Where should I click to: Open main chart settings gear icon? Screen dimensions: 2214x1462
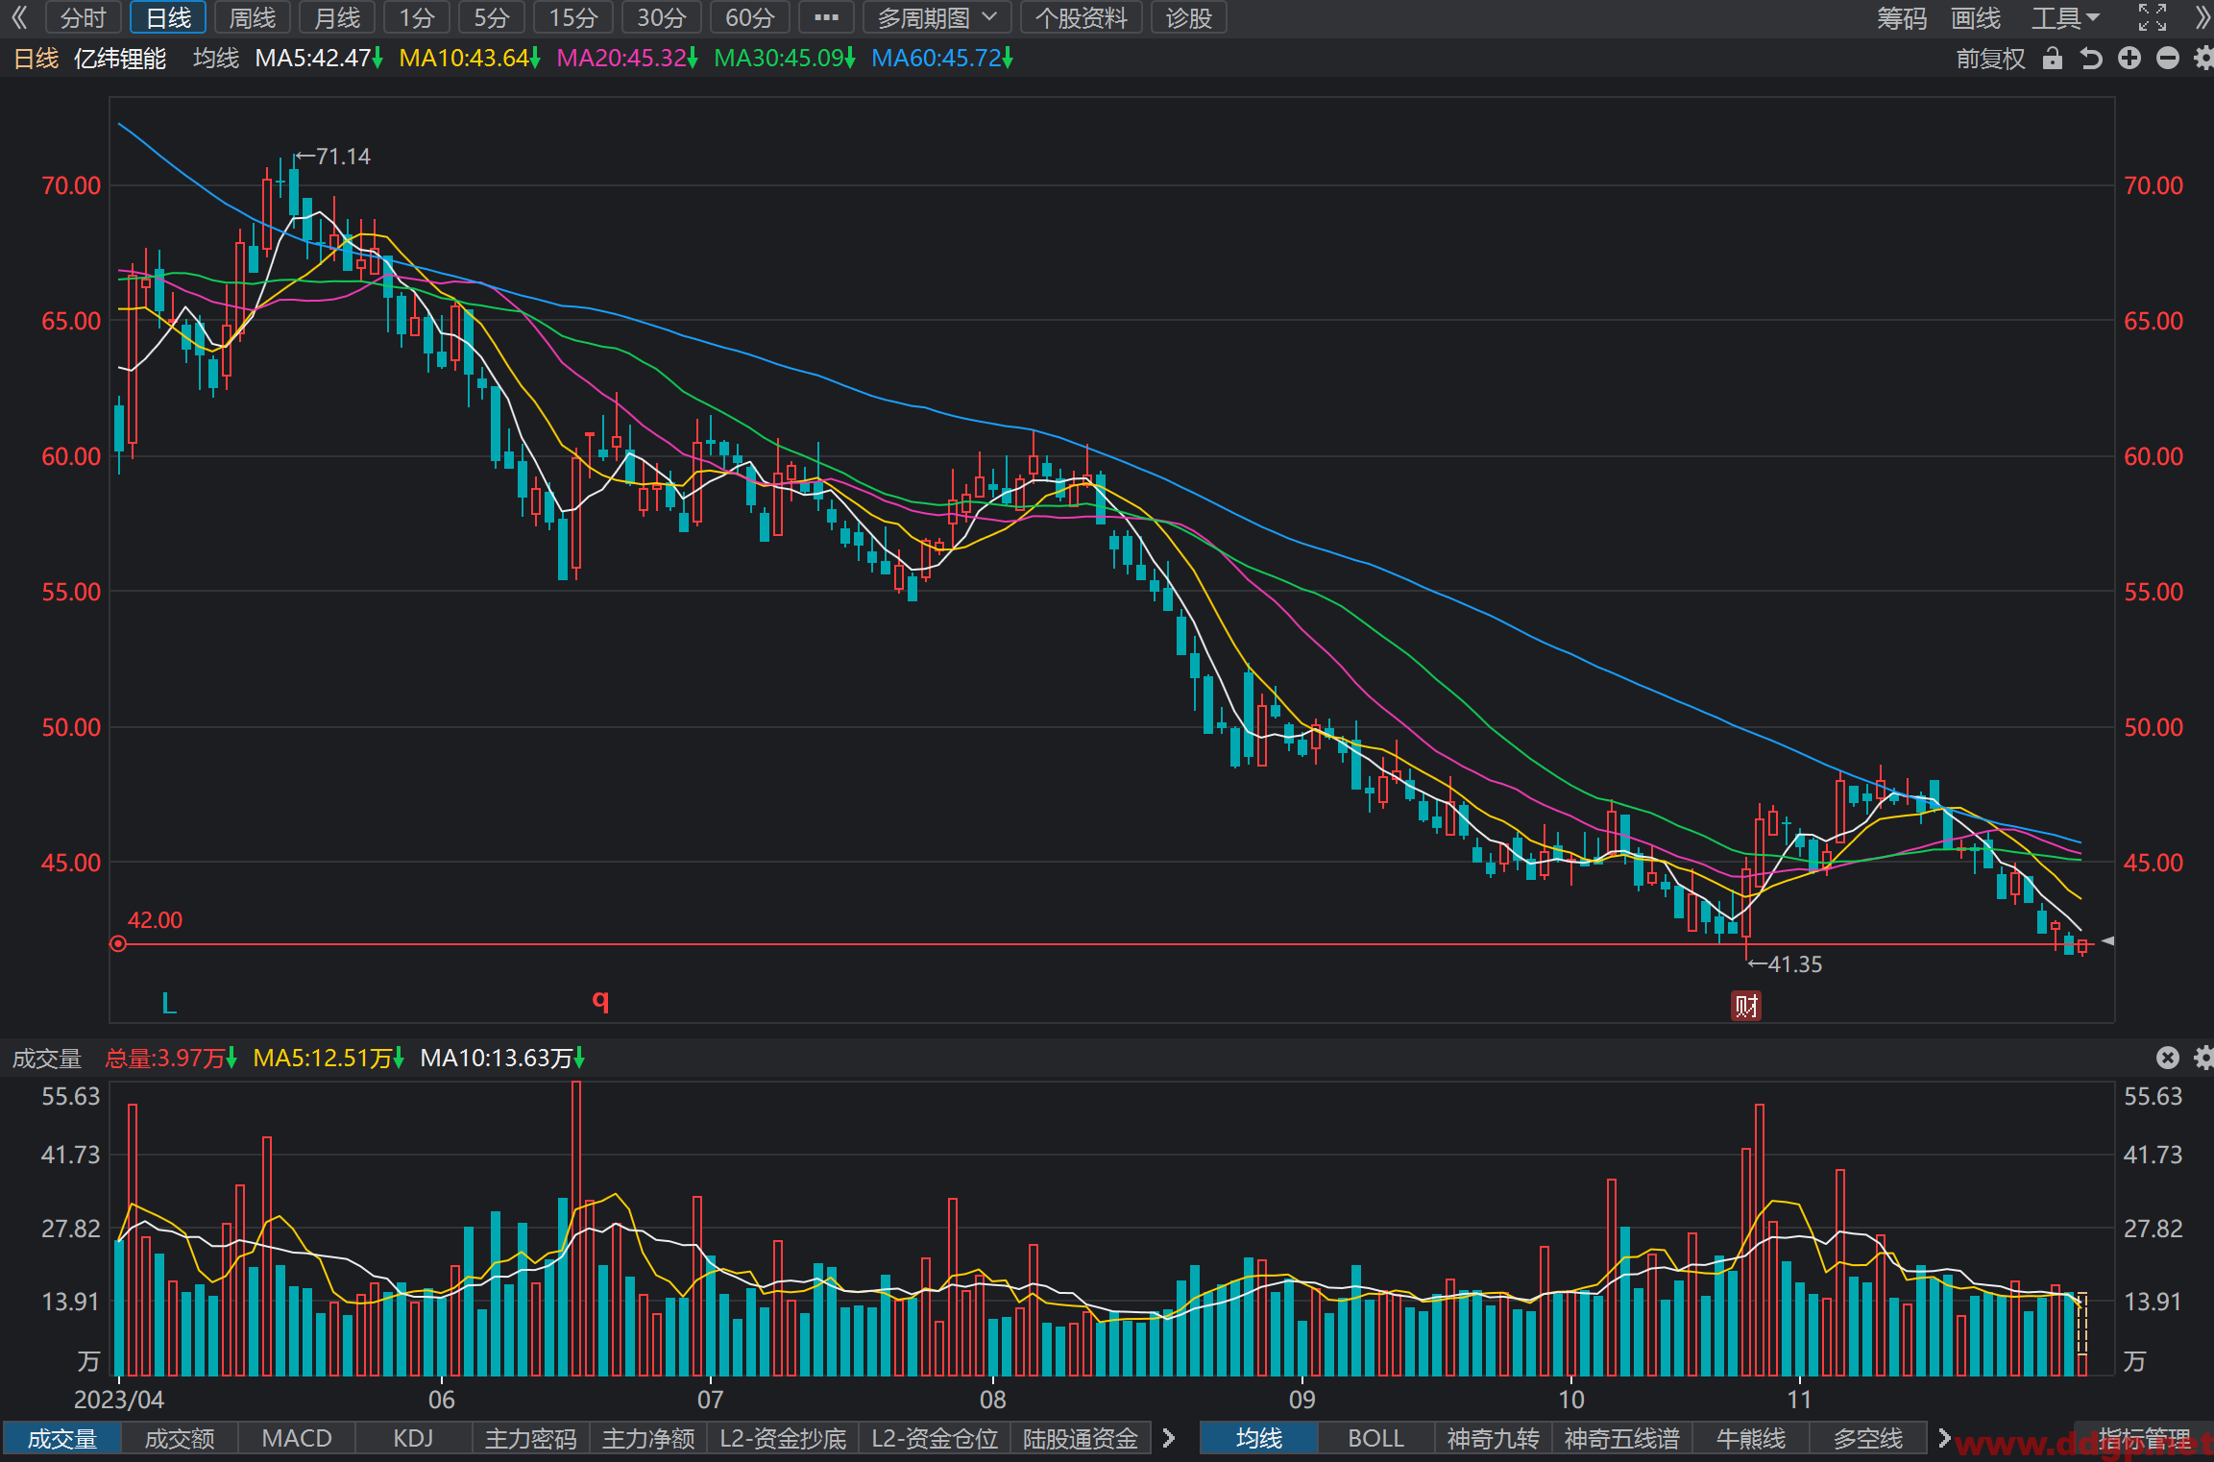coord(2204,59)
